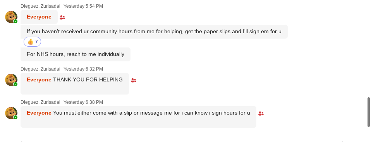Viewport: 371px width, 142px height.
Task: Click the sender name Dieguez, Zurisadai at 5:54 PM
Action: click(x=40, y=6)
